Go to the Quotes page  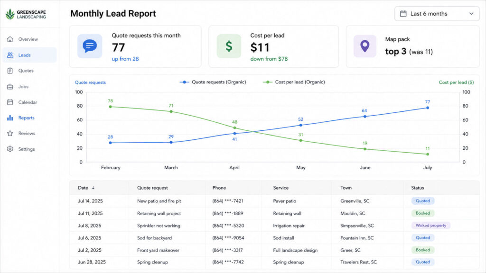click(29, 71)
